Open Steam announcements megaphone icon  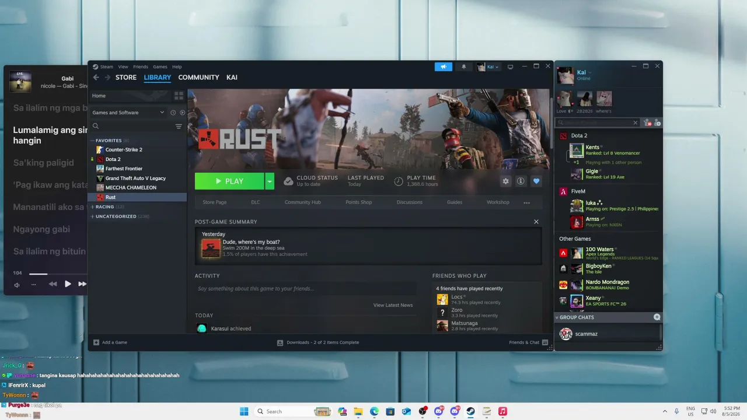coord(444,66)
